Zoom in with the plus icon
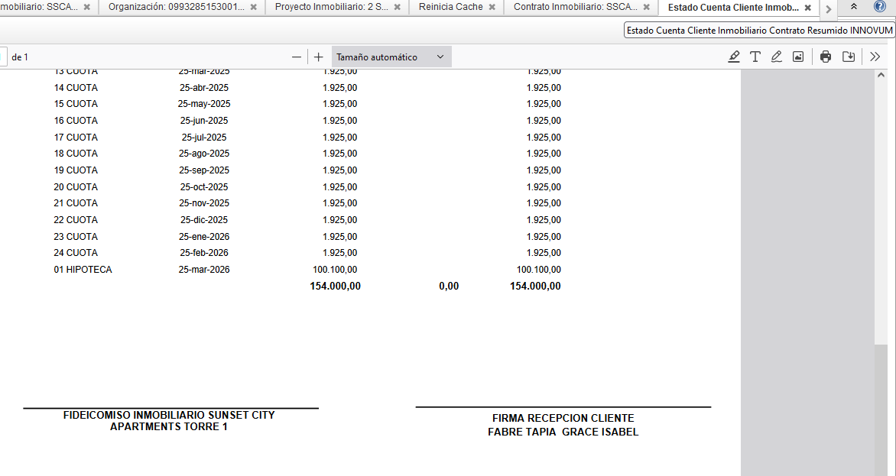896x476 pixels. click(319, 57)
